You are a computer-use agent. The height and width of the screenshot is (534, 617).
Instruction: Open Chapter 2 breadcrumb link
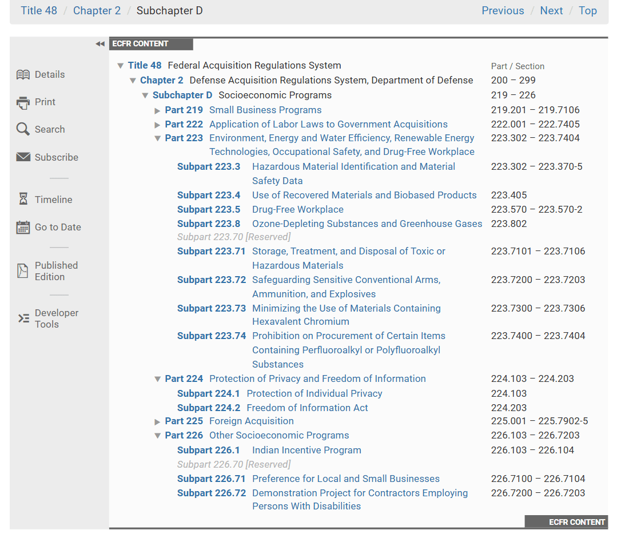(97, 11)
